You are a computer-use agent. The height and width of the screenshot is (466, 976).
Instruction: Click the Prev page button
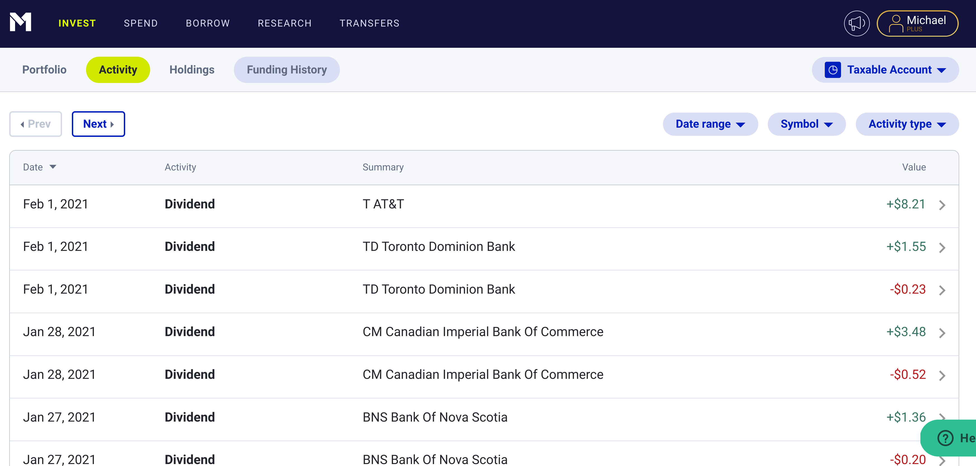(35, 124)
